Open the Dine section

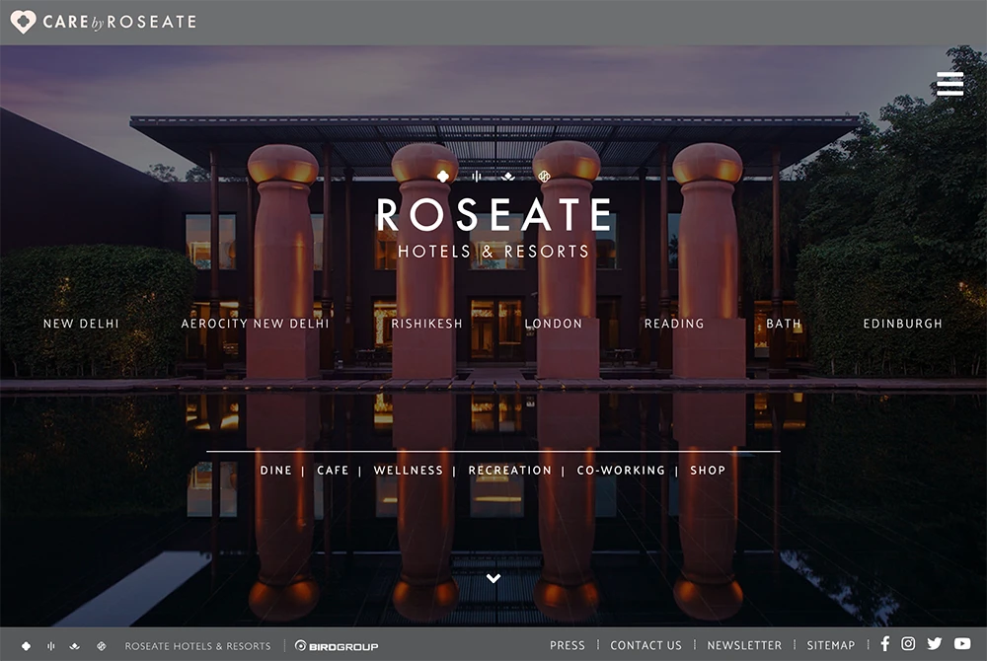pyautogui.click(x=275, y=470)
